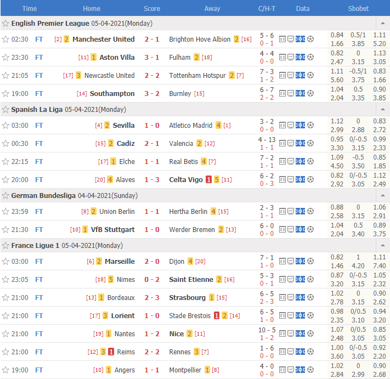Open pitch lineup icon for Angers match
The width and height of the screenshot is (390, 379).
[x=300, y=370]
